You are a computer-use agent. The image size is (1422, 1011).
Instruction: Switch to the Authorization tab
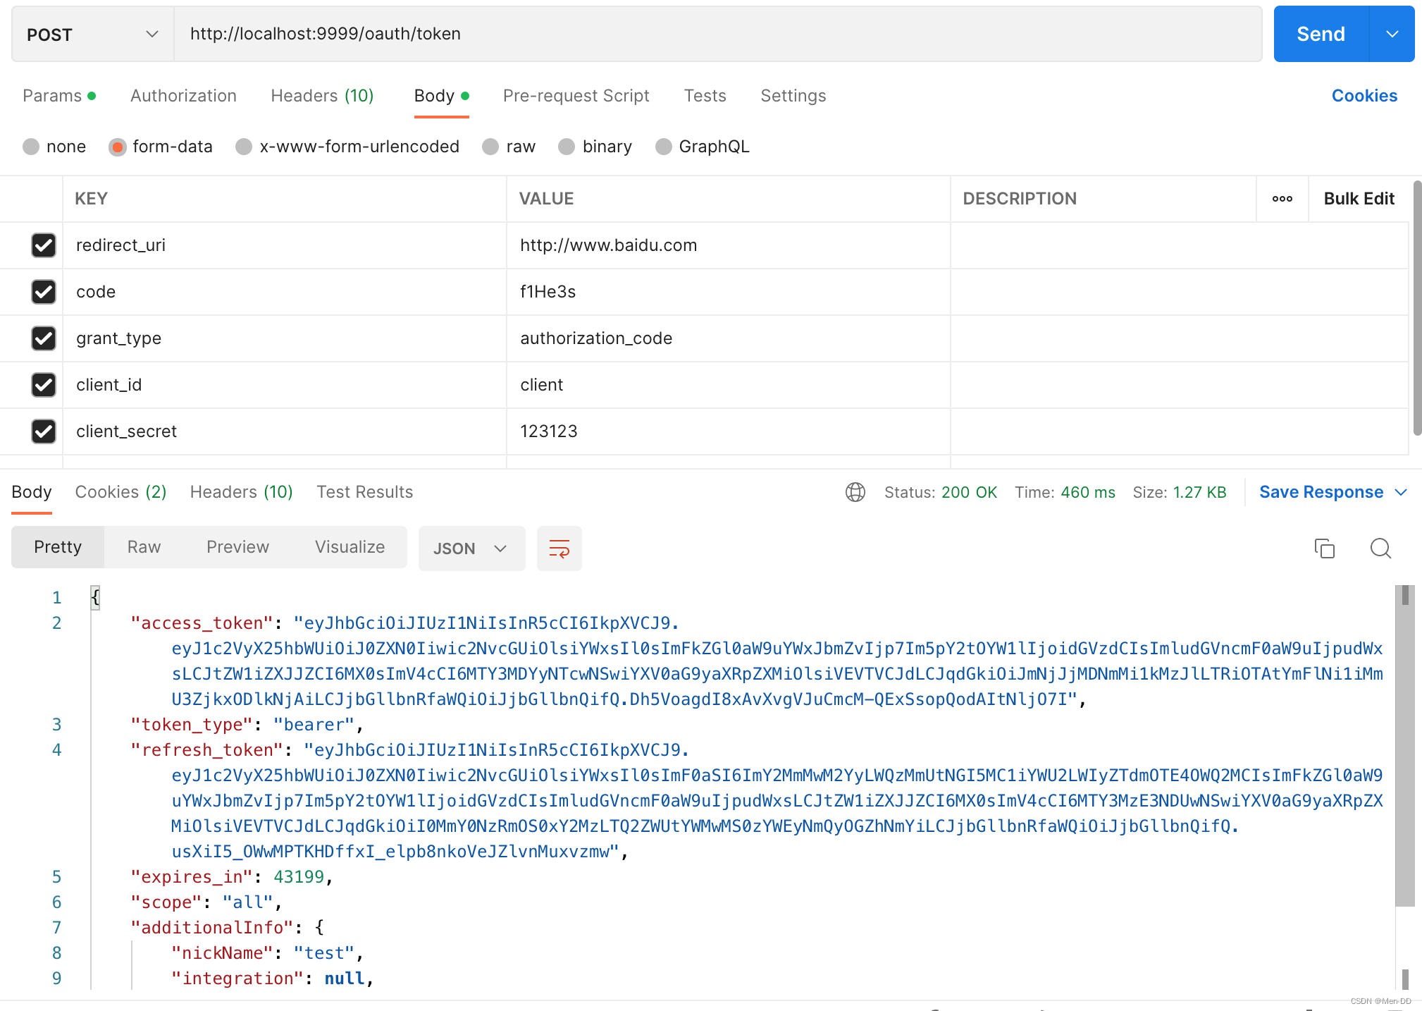(183, 96)
